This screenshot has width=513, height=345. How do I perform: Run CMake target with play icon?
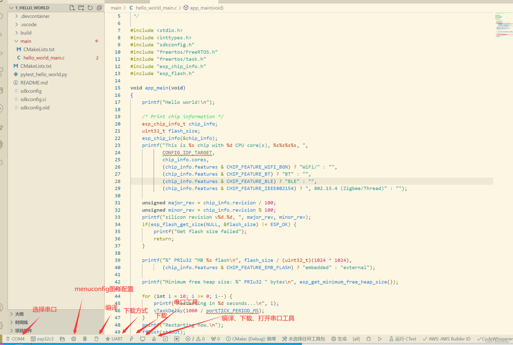click(380, 339)
